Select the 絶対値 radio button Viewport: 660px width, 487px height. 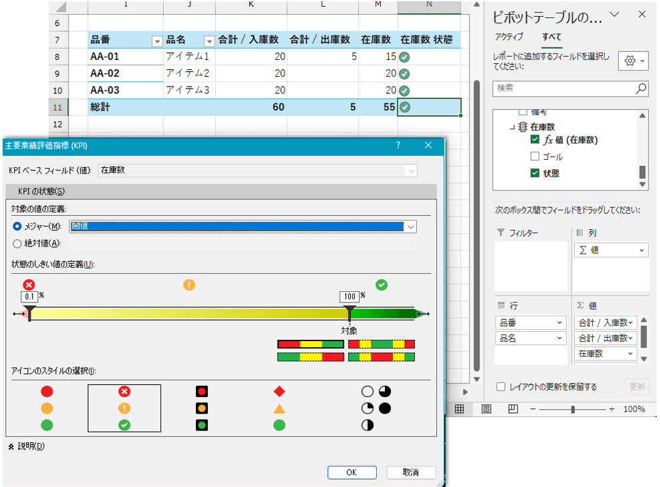pos(17,243)
